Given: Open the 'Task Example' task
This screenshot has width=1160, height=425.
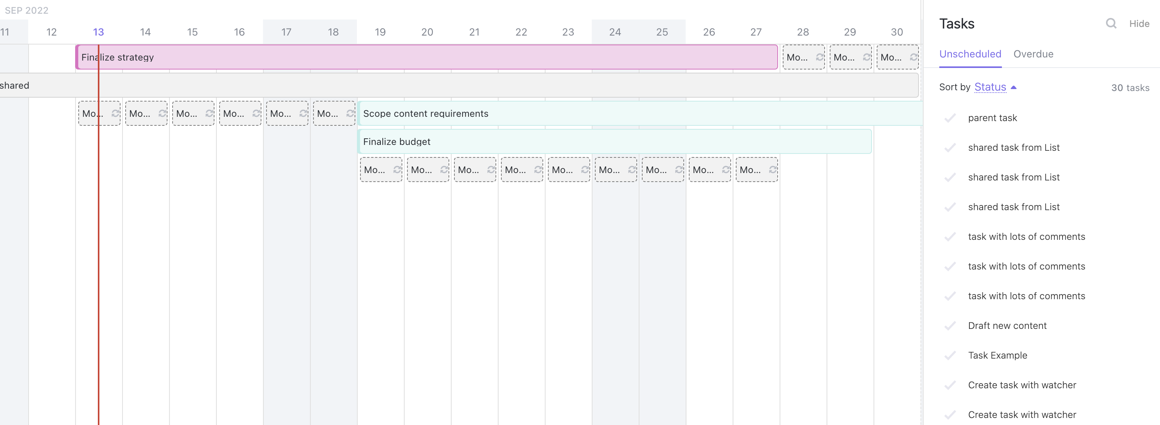Looking at the screenshot, I should coord(998,355).
